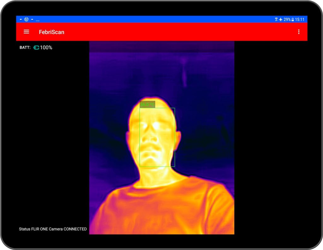Tap the green camera battery icon beside BATT
Viewport: 323px width, 250px height.
pyautogui.click(x=36, y=47)
